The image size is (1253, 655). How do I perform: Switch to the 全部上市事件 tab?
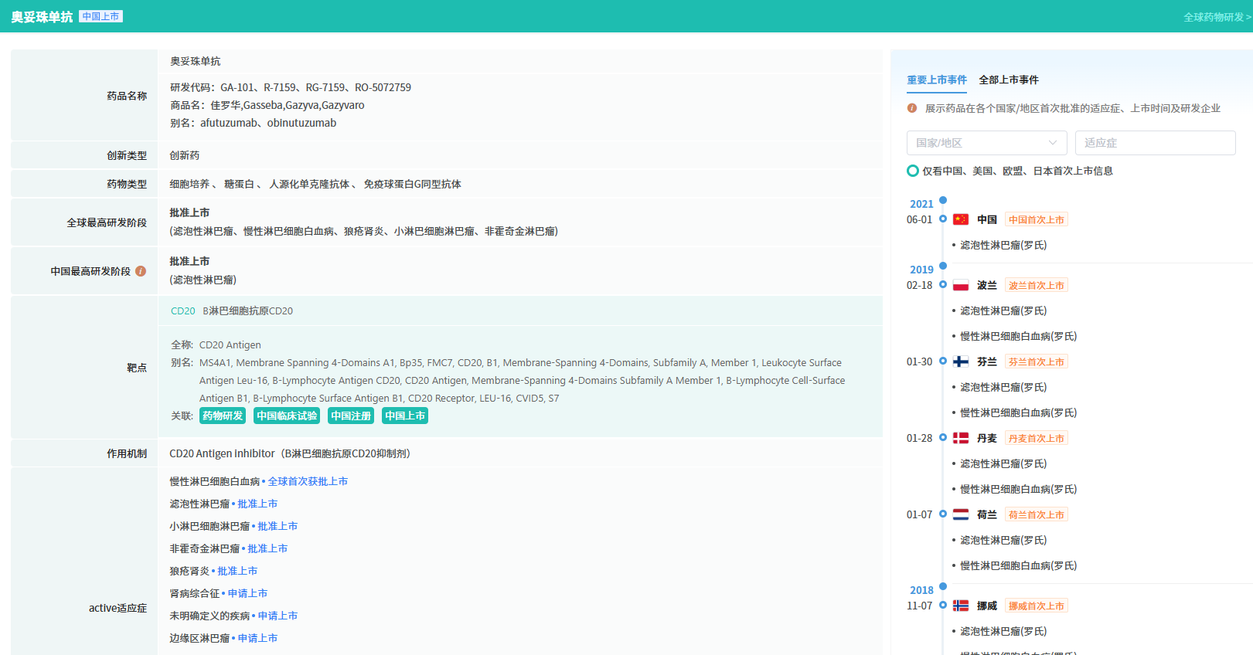tap(1009, 80)
